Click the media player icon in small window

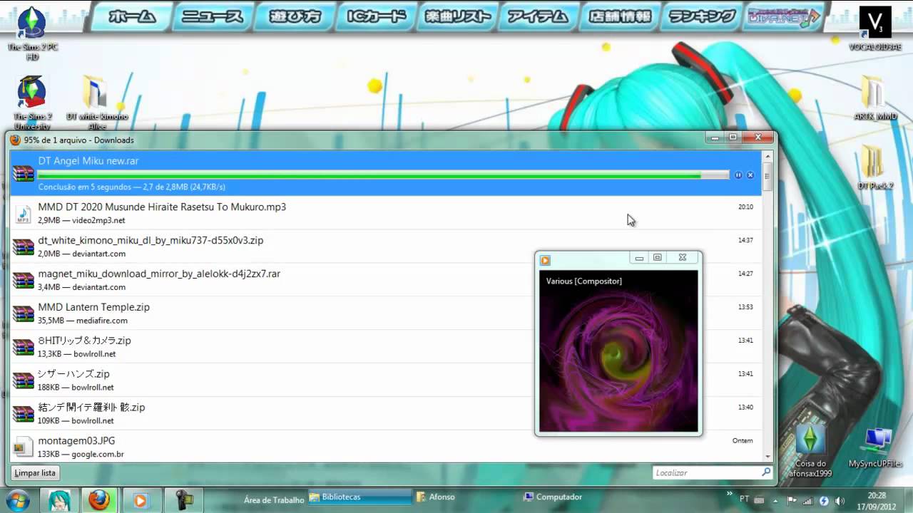pyautogui.click(x=545, y=260)
